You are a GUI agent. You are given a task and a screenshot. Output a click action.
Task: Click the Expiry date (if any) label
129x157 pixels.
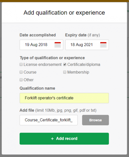click(x=82, y=35)
